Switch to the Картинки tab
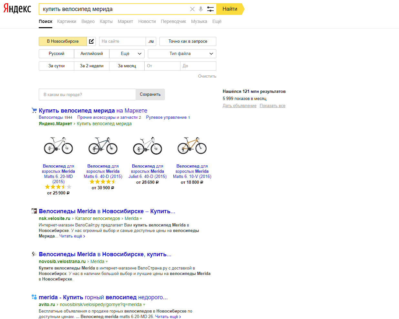 (66, 21)
